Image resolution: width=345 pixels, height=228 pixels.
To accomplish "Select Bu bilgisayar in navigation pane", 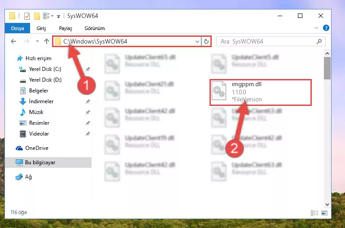I will [x=40, y=162].
